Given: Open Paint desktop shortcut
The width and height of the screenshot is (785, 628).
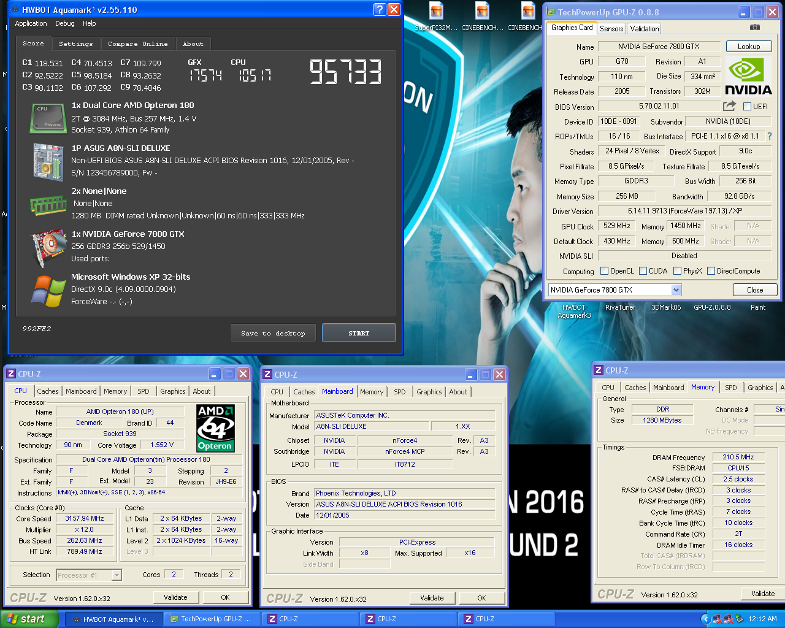Looking at the screenshot, I should (x=758, y=307).
